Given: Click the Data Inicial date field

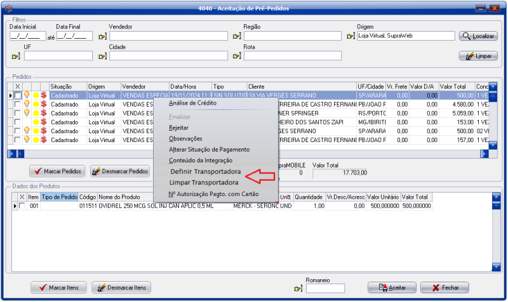Looking at the screenshot, I should point(25,37).
